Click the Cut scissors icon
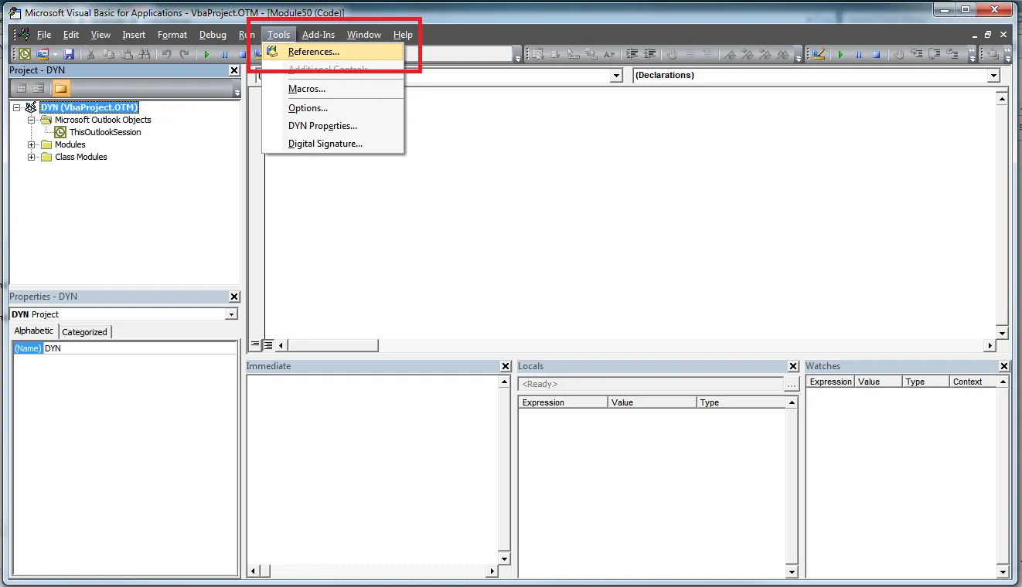This screenshot has width=1022, height=587. [91, 54]
